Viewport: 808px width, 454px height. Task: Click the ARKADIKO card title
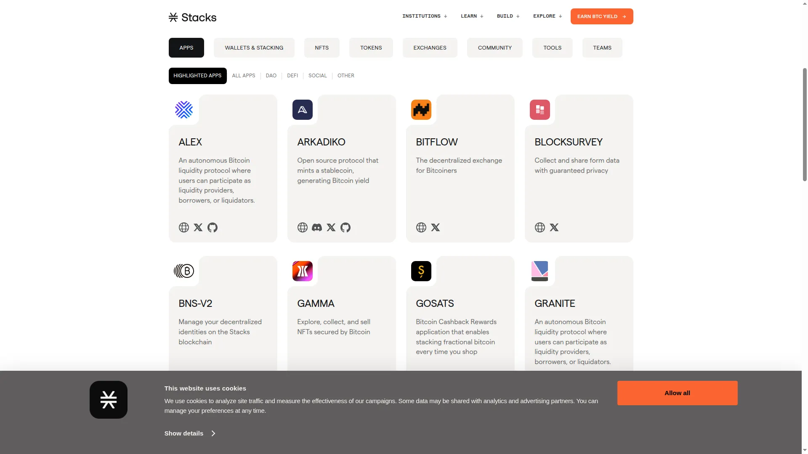322,142
